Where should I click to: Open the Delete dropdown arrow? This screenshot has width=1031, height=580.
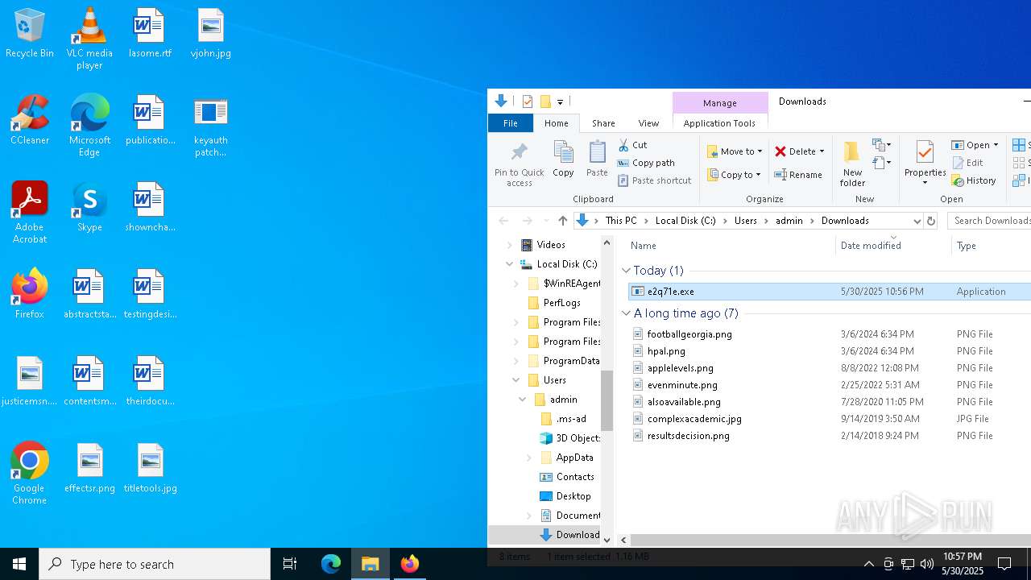point(822,151)
